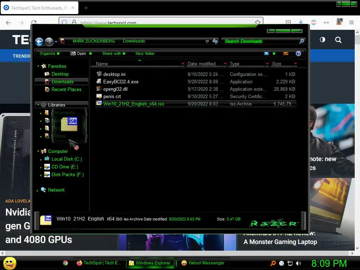
Task: Open Disk Packs (F:)
Action: [67, 174]
